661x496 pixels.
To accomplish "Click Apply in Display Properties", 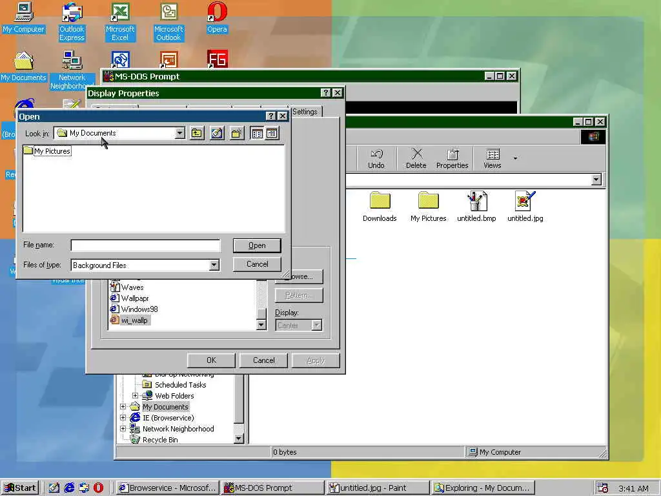I will pos(316,360).
